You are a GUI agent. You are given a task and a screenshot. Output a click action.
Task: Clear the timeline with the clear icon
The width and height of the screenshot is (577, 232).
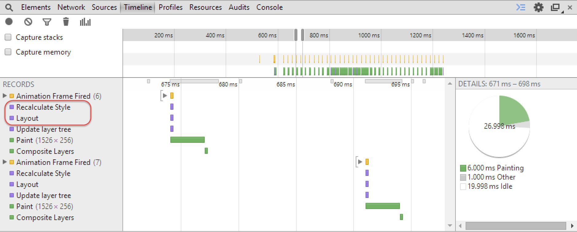(x=28, y=22)
